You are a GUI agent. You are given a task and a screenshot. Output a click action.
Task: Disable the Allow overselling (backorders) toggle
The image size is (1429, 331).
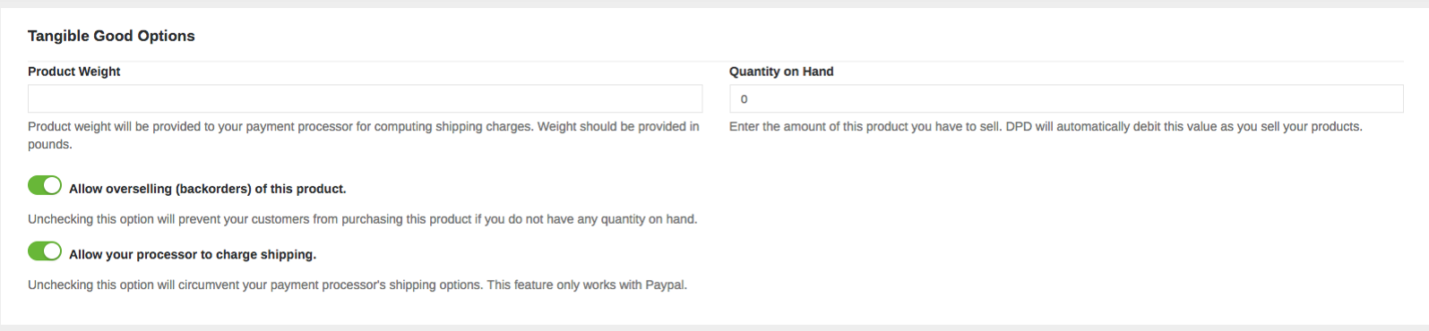coord(45,186)
